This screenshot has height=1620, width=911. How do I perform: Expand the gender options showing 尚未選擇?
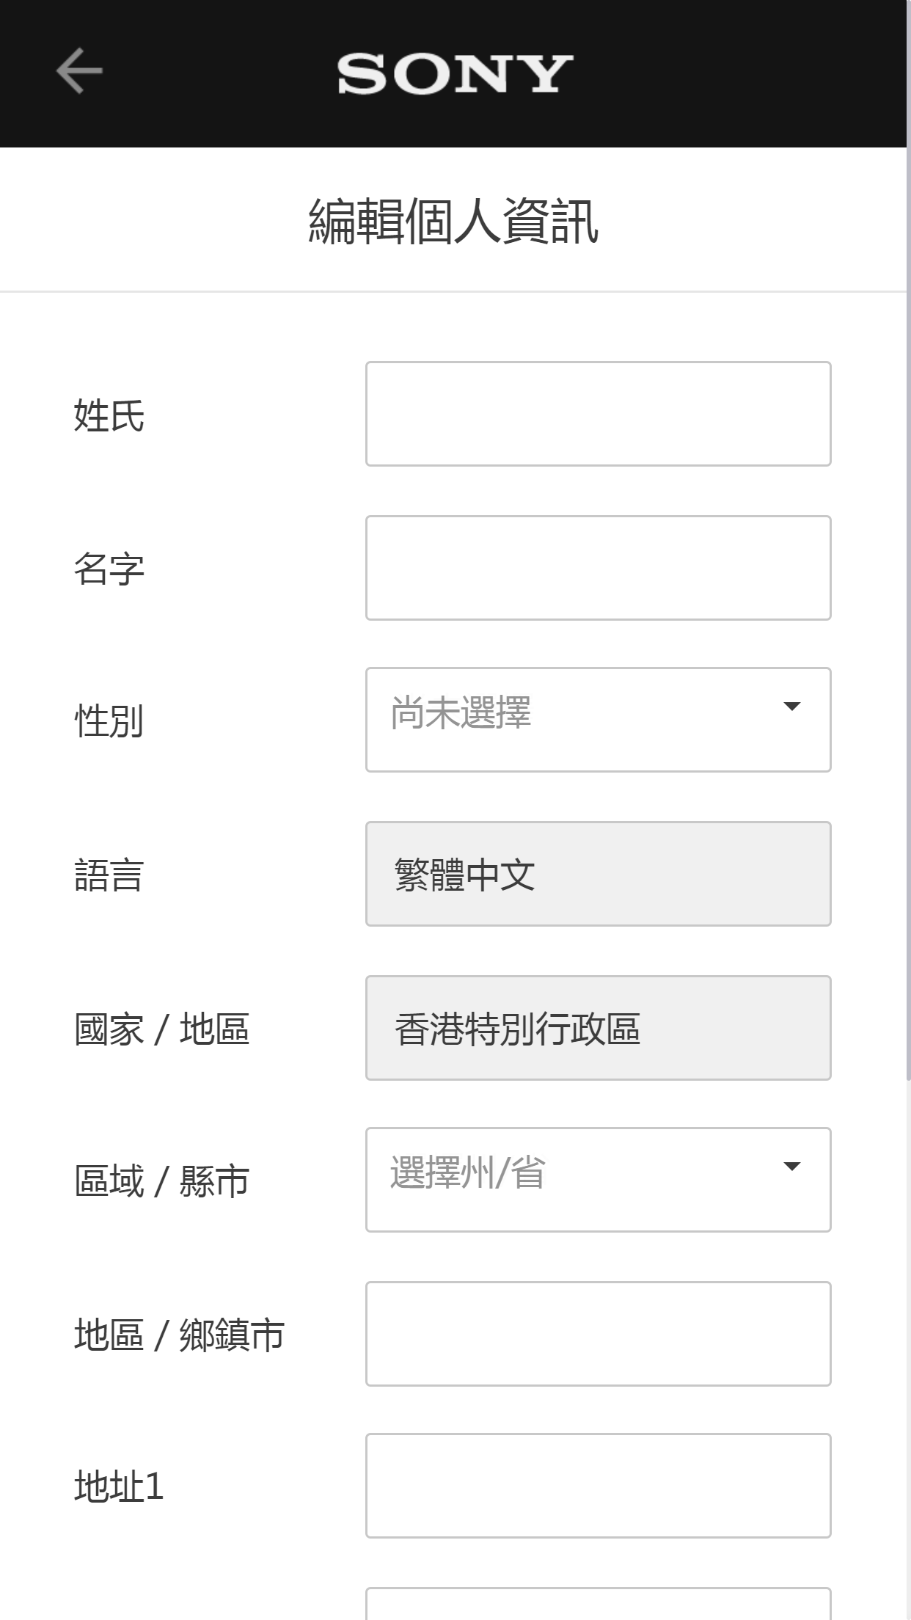[598, 719]
